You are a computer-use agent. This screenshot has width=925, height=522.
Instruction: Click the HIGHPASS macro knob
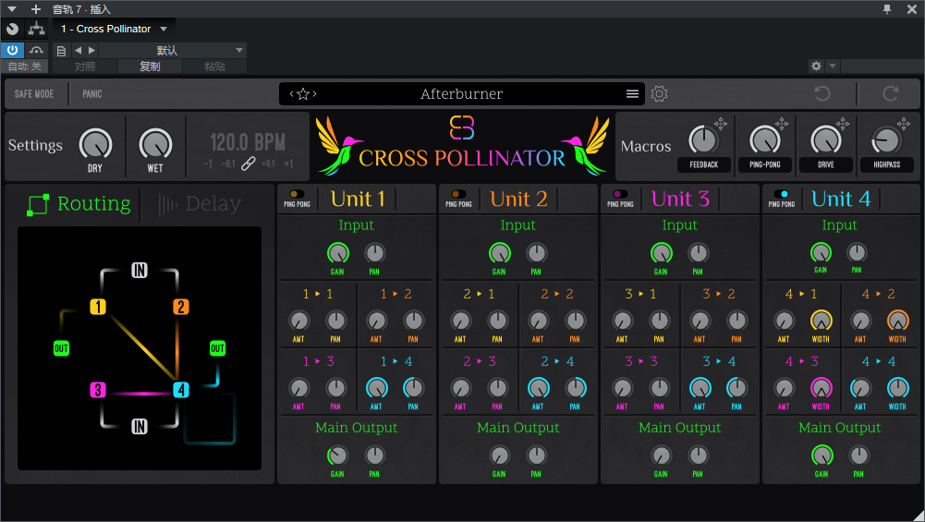(886, 140)
